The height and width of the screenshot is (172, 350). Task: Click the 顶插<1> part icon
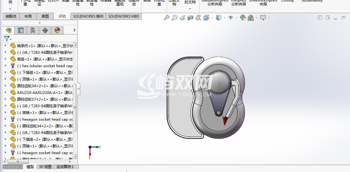pyautogui.click(x=13, y=79)
